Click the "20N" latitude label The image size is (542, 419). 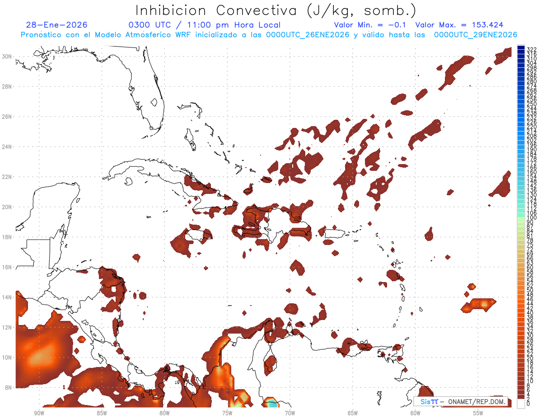click(7, 207)
